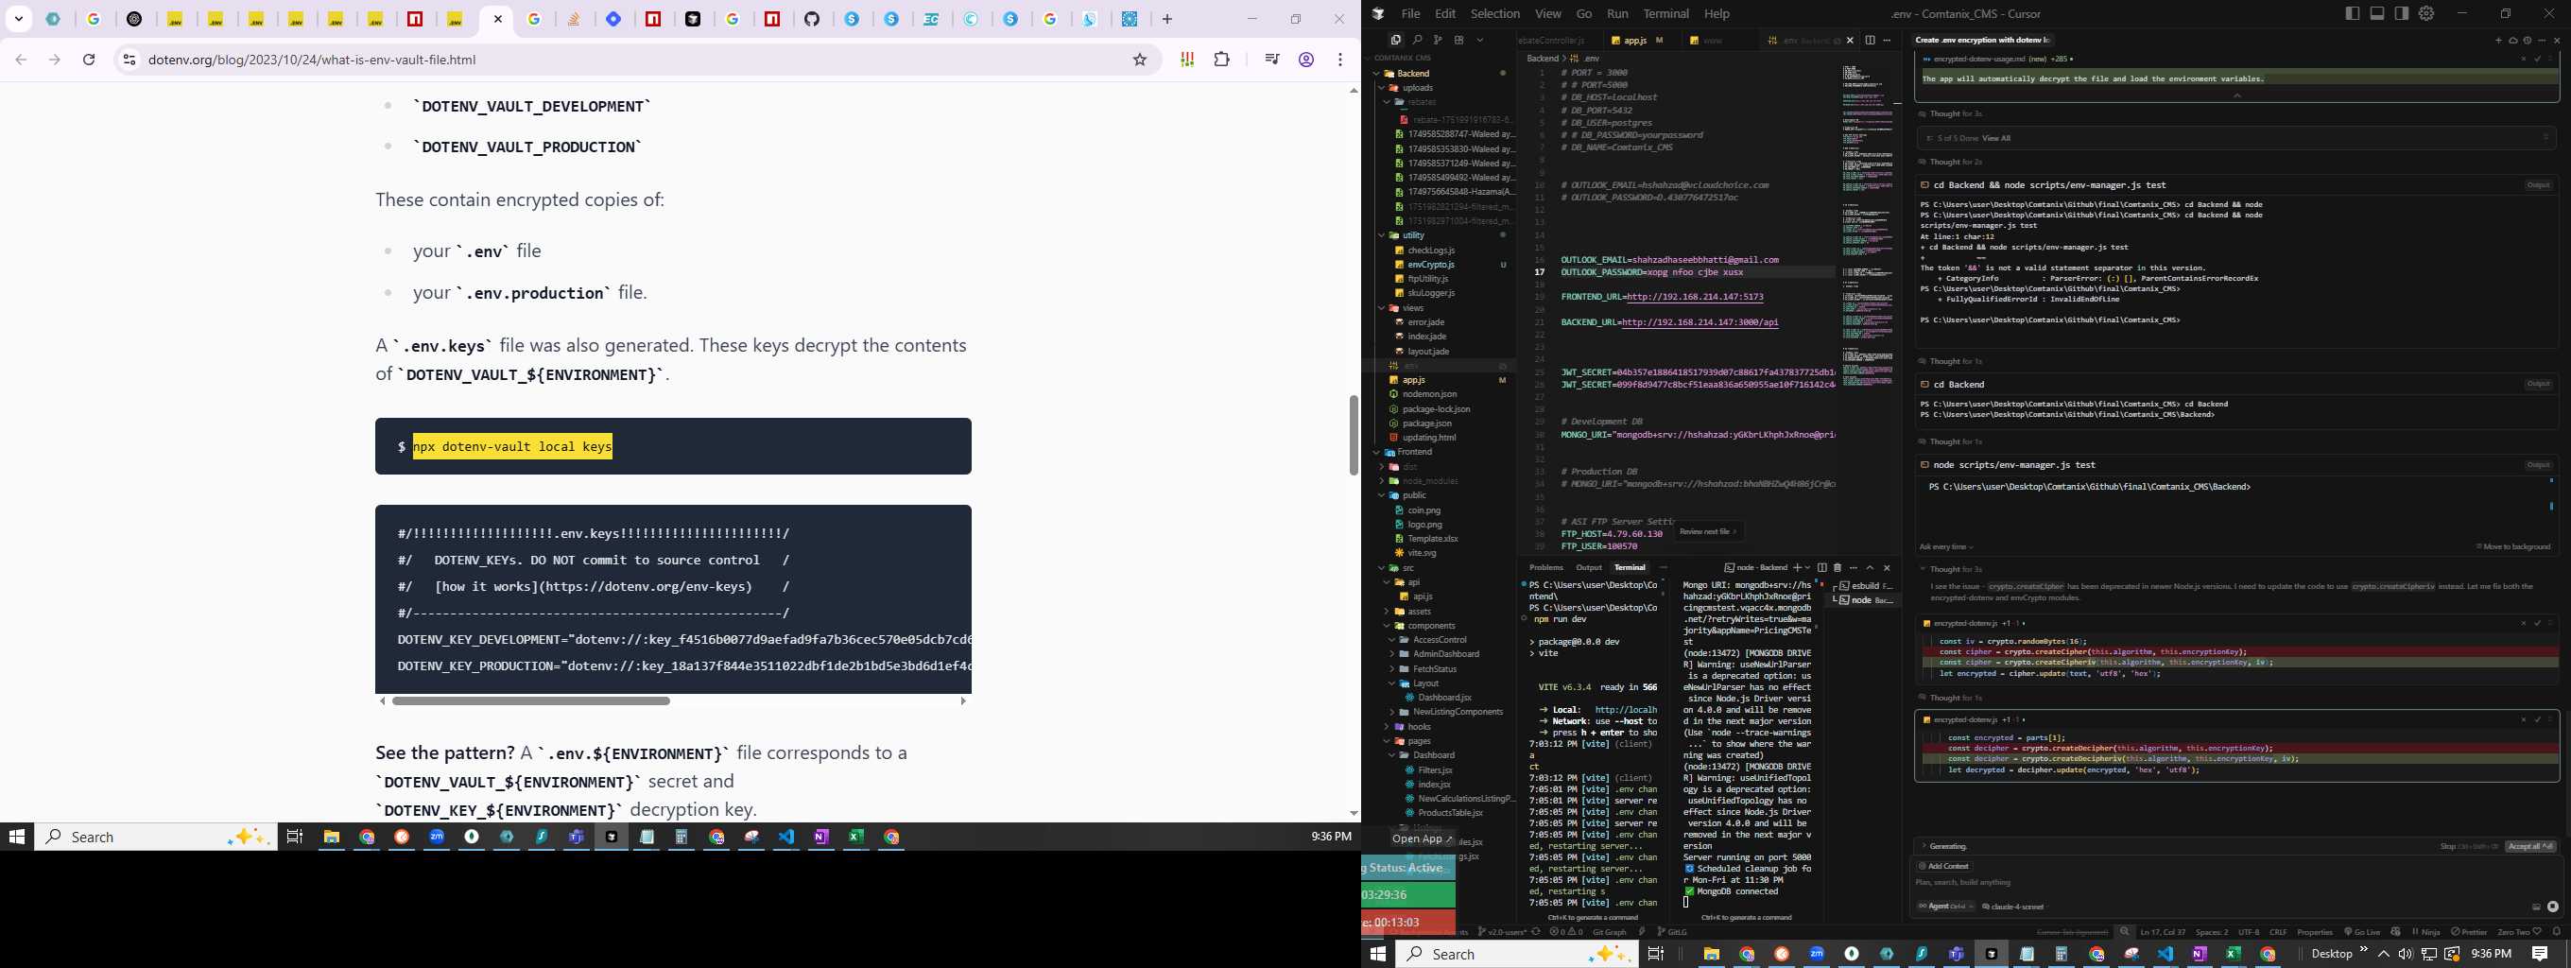
Task: Open the claude-4-sonnet model dropdown
Action: tap(2013, 907)
